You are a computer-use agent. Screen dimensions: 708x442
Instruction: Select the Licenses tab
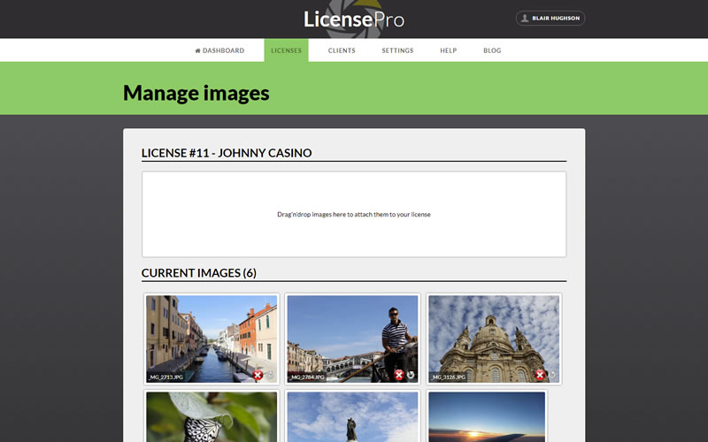click(x=286, y=50)
